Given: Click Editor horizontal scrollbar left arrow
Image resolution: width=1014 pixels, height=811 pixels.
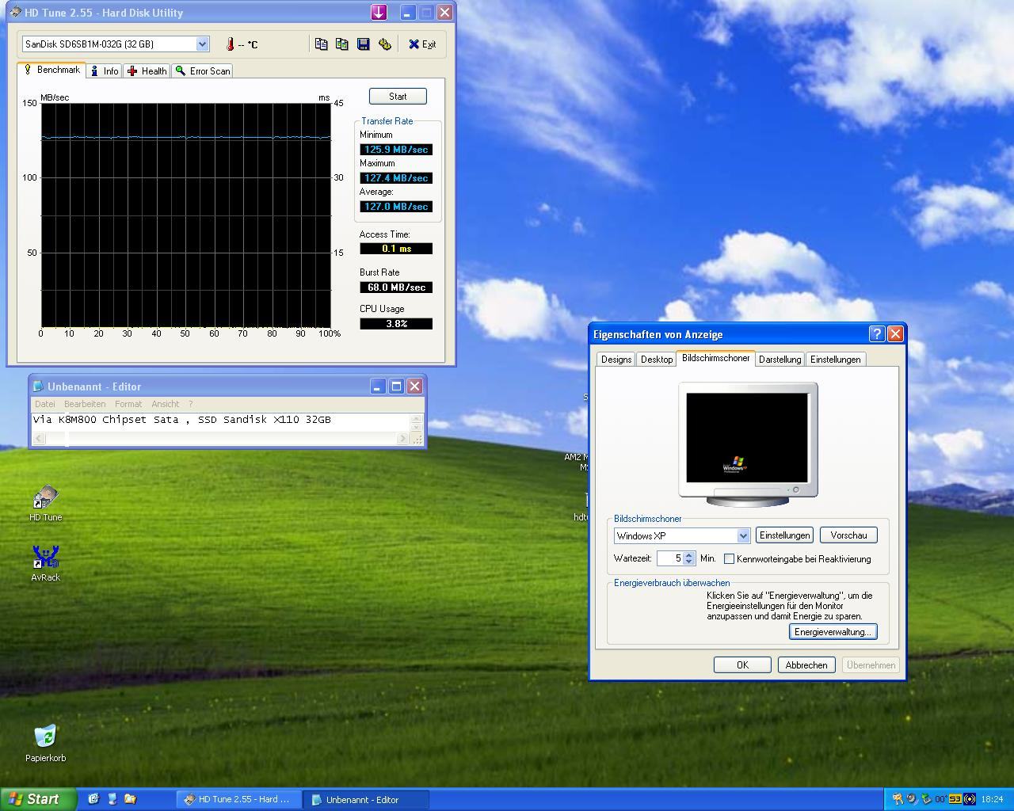Looking at the screenshot, I should click(x=38, y=438).
